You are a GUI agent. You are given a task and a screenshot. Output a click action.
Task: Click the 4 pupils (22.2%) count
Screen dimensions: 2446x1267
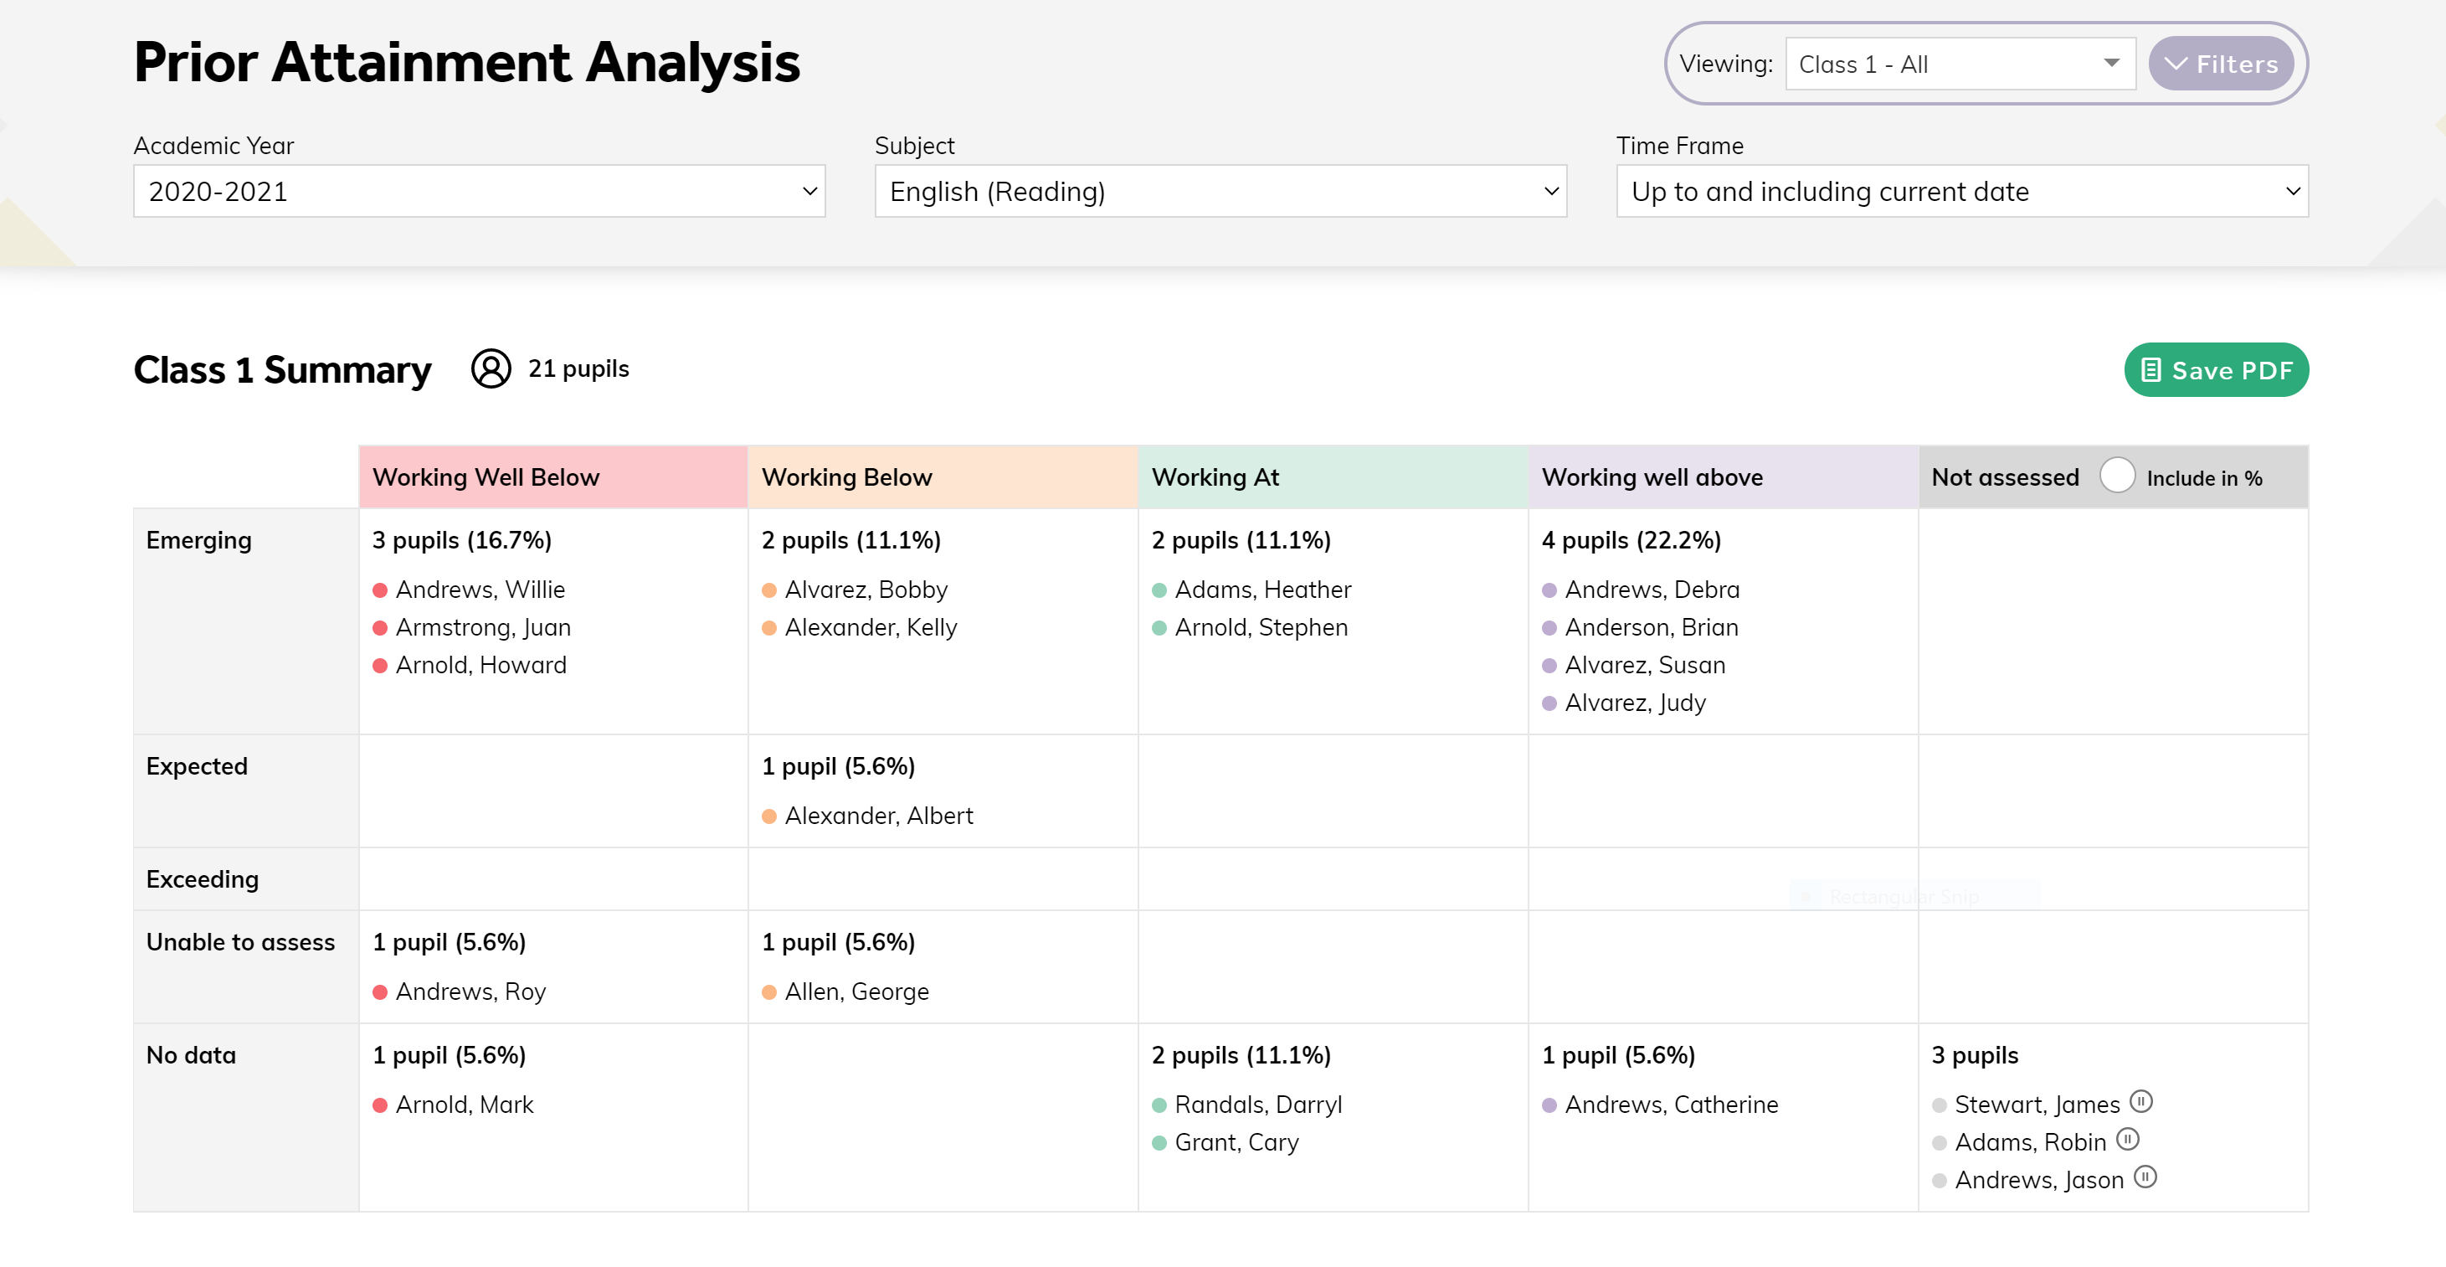(1631, 539)
